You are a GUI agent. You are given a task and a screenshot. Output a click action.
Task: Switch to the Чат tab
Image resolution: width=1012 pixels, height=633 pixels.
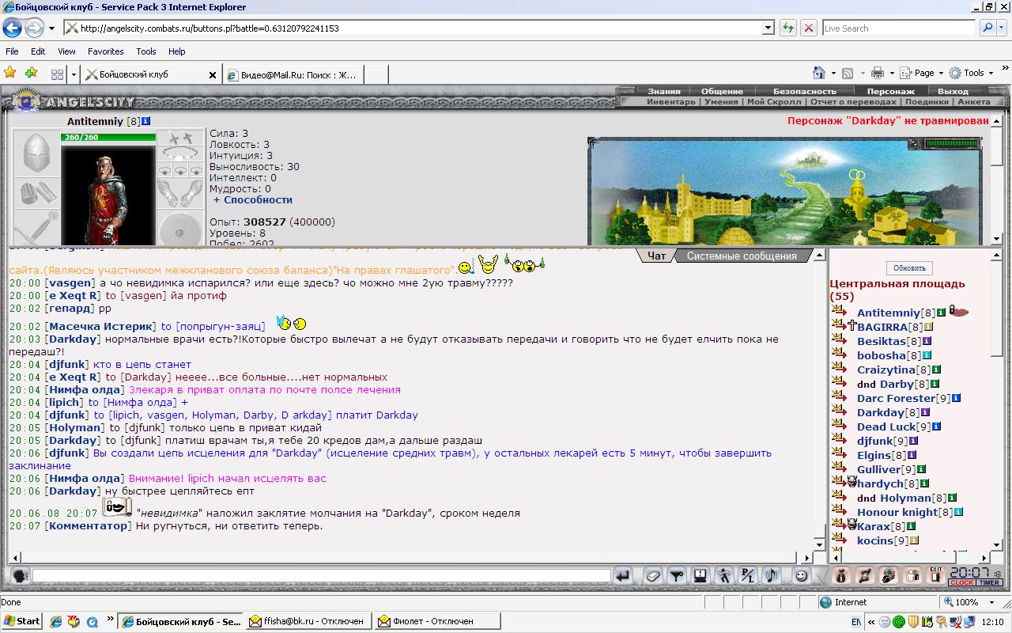click(656, 256)
